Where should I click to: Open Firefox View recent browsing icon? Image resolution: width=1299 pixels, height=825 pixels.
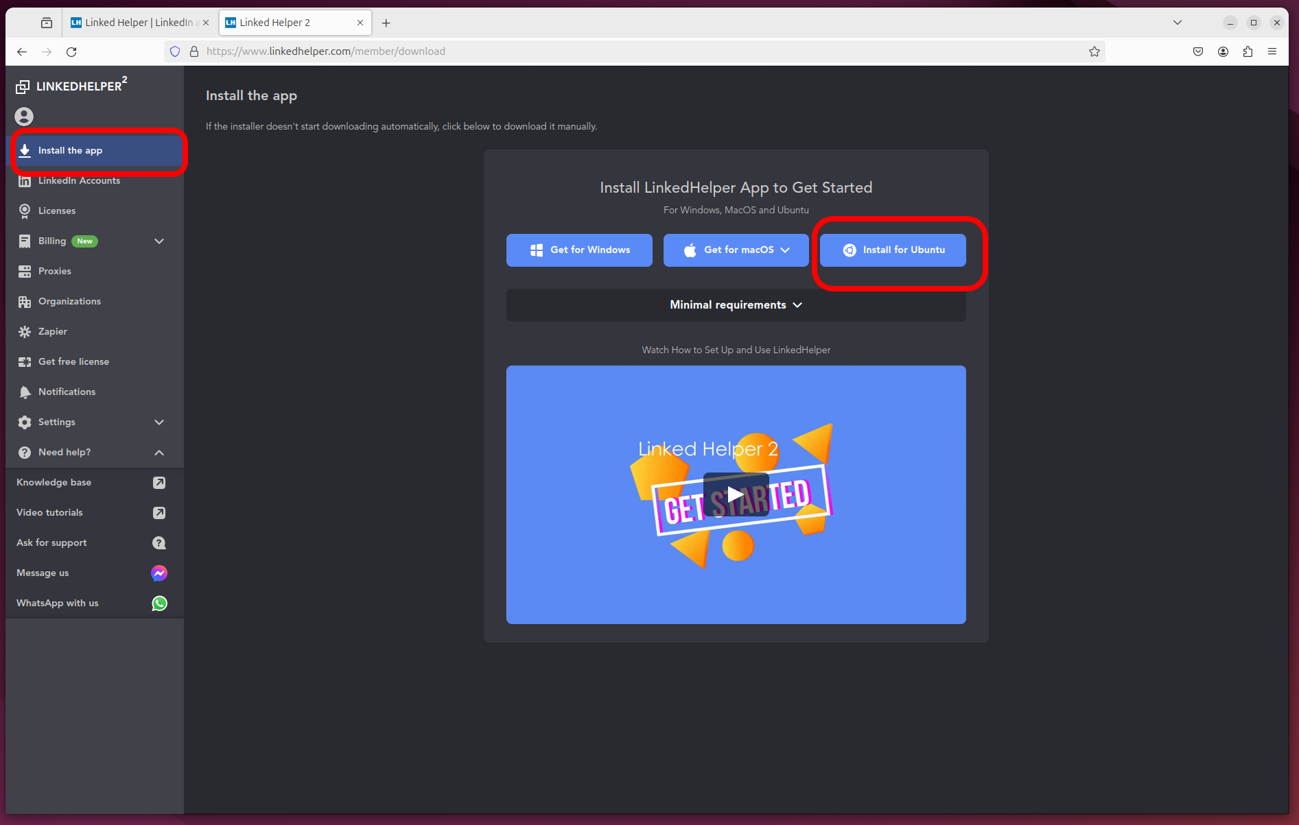click(x=47, y=23)
